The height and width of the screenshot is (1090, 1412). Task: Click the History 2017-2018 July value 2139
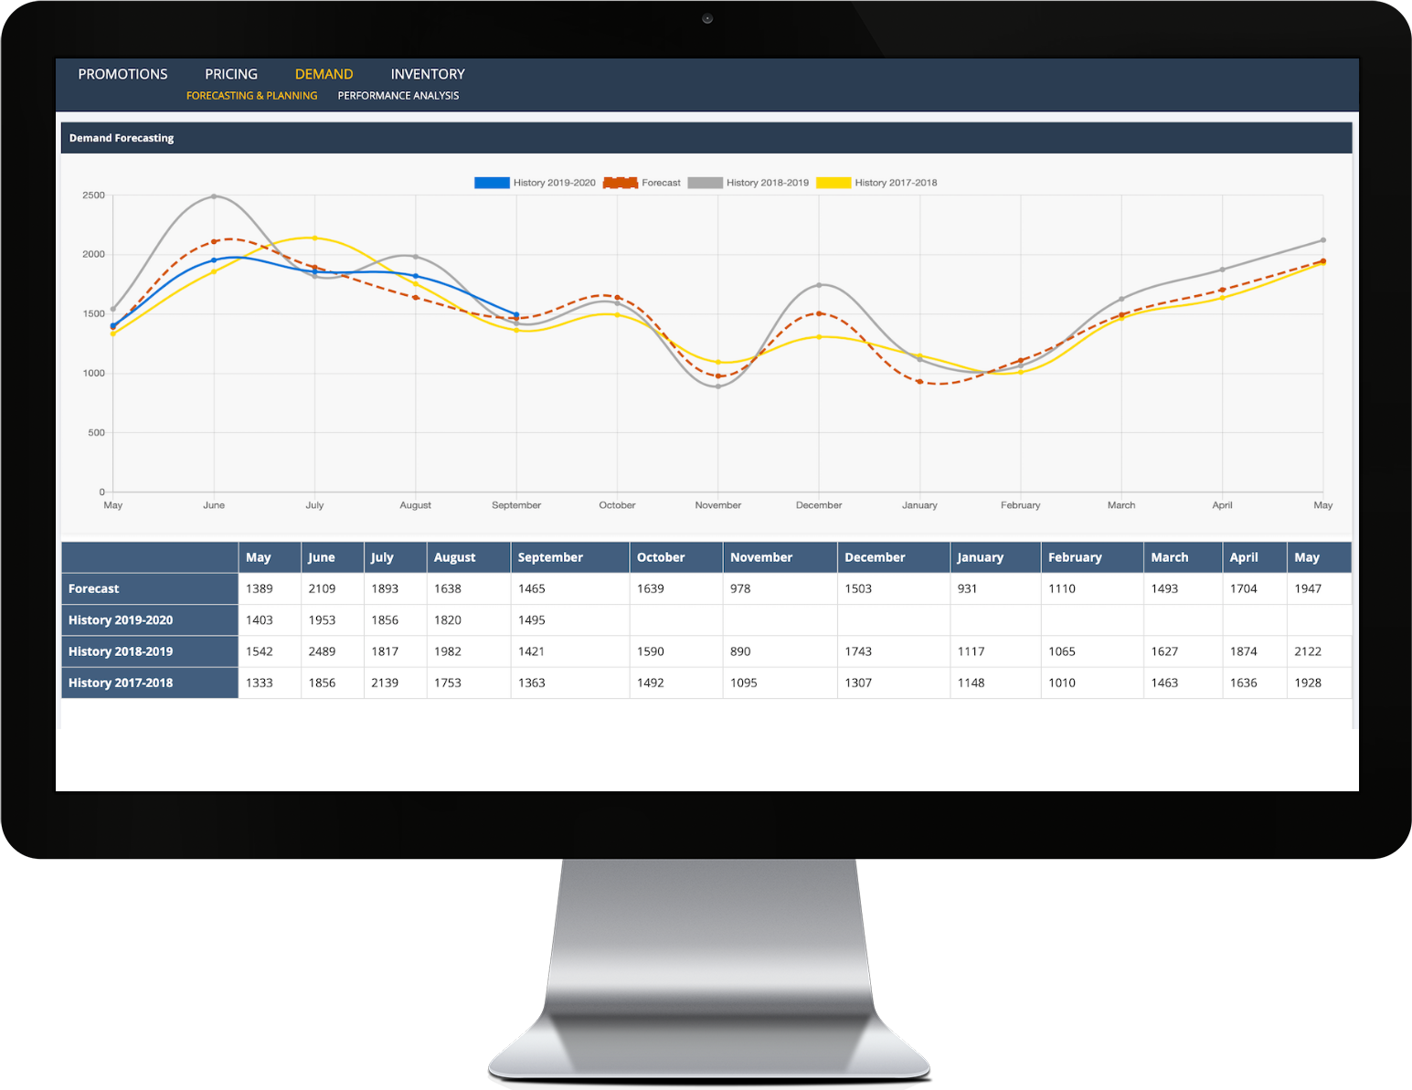[385, 683]
